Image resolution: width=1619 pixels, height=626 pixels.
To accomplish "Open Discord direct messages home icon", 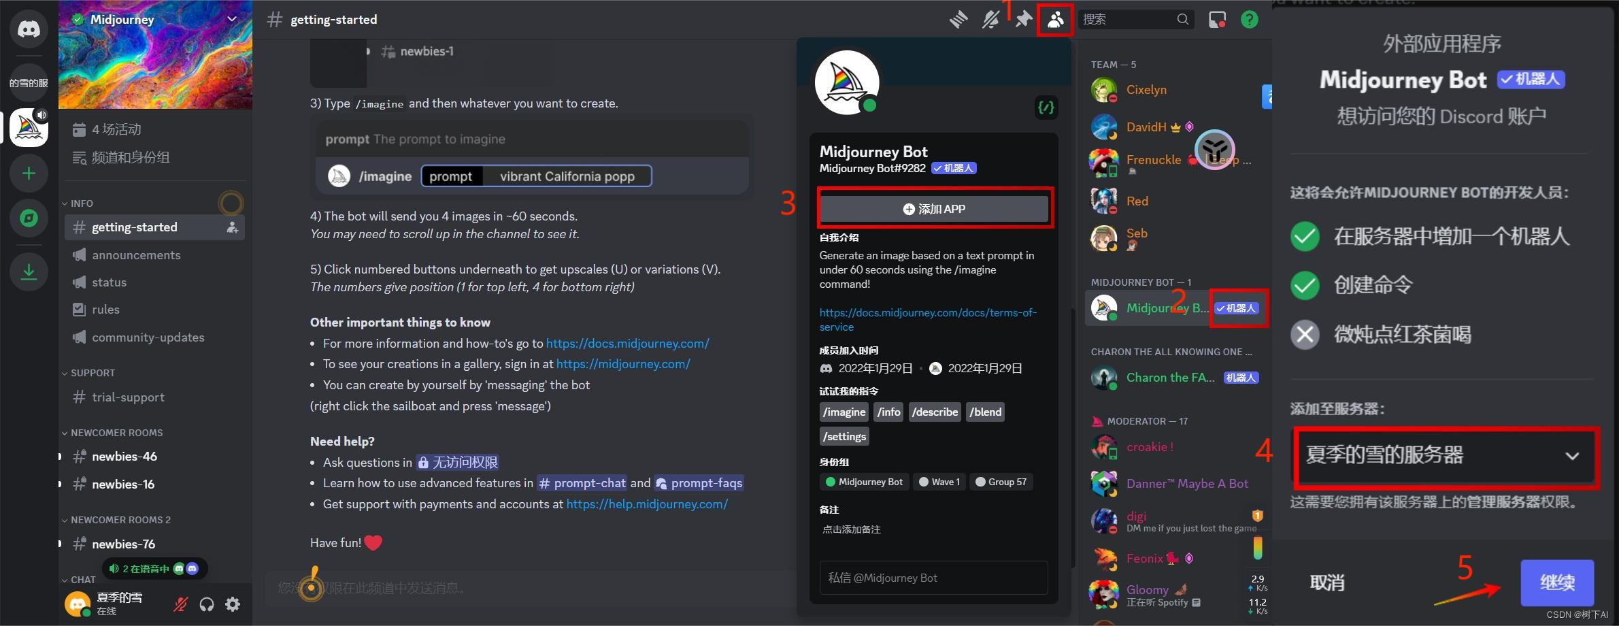I will pyautogui.click(x=29, y=29).
